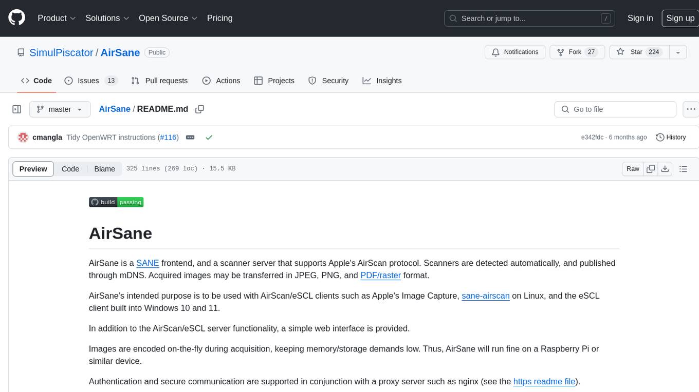Download the raw file
699x392 pixels.
[665, 169]
